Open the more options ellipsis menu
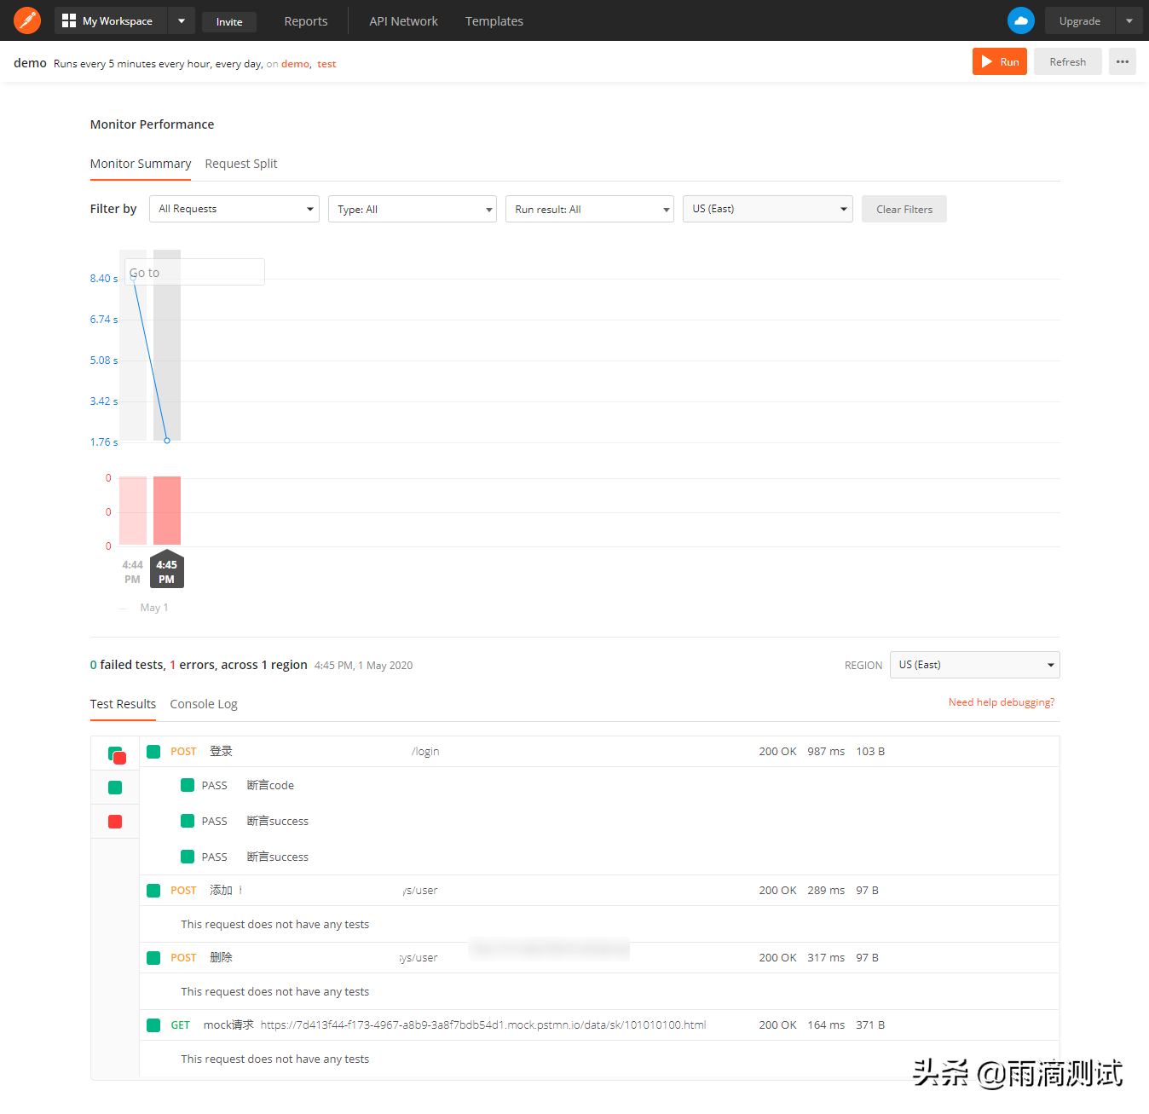Image resolution: width=1149 pixels, height=1114 pixels. tap(1122, 61)
